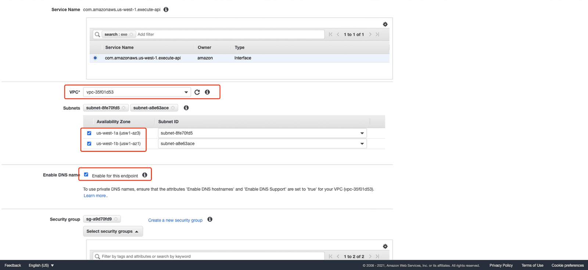Remove subnet-a8e63ace from selected subnets
The height and width of the screenshot is (270, 588).
[x=173, y=108]
